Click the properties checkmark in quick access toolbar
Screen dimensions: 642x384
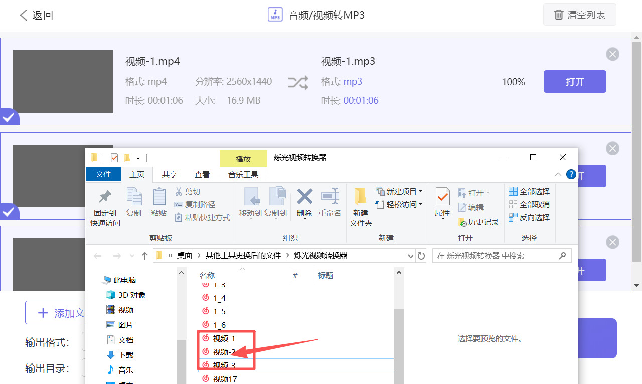[114, 158]
